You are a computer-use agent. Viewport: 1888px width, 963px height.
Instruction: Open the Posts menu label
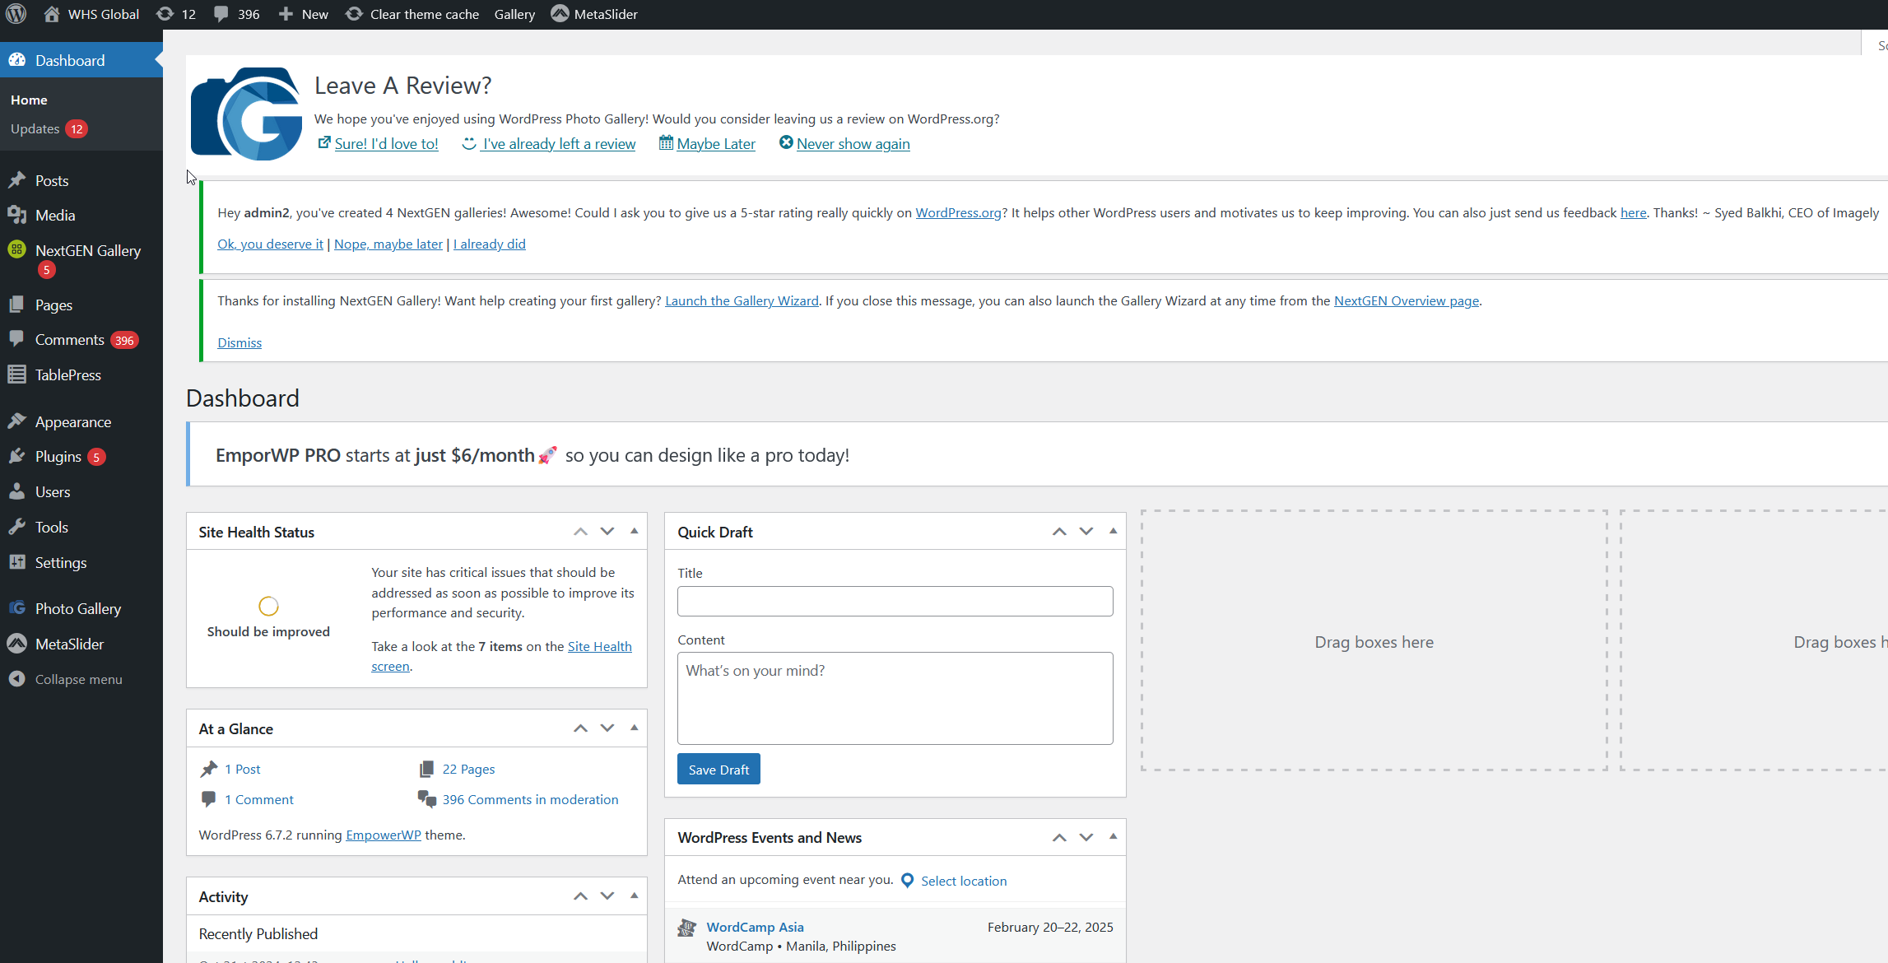[x=52, y=180]
